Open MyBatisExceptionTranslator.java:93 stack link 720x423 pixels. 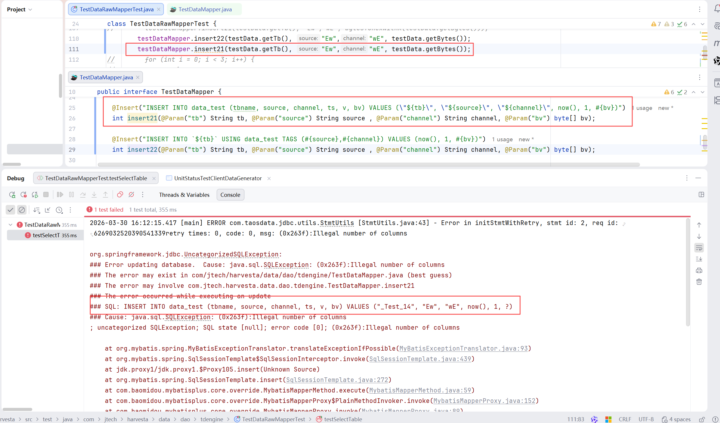[x=463, y=348]
